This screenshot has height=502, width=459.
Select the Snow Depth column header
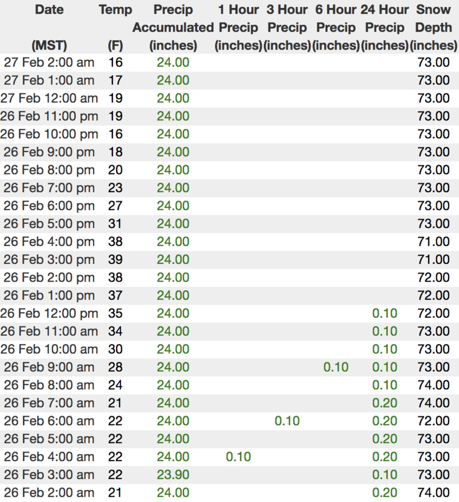(x=434, y=27)
